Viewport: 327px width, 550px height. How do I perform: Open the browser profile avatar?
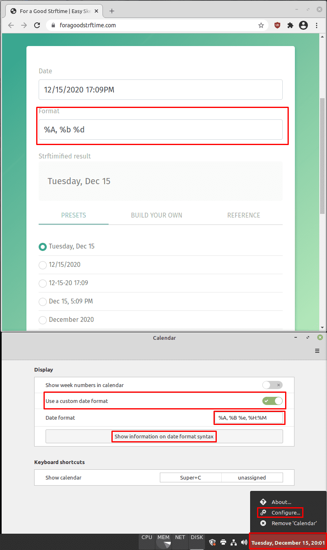coord(303,25)
